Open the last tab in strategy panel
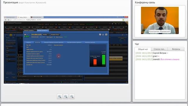Screen dimensions: 188x106 pos(90,42)
